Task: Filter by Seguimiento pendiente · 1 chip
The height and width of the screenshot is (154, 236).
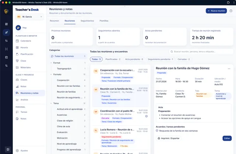Action: tap(160, 59)
